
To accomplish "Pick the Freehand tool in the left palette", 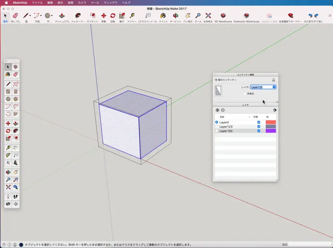I will tap(16, 84).
